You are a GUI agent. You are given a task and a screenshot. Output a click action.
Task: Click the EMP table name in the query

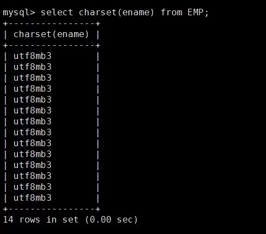click(195, 12)
